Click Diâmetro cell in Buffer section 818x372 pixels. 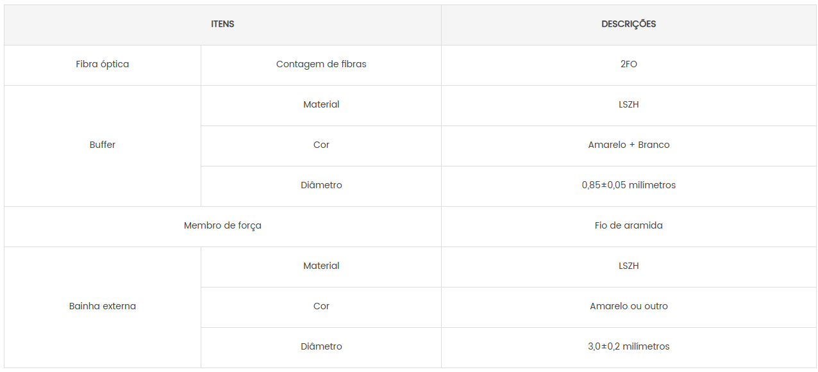pos(321,186)
